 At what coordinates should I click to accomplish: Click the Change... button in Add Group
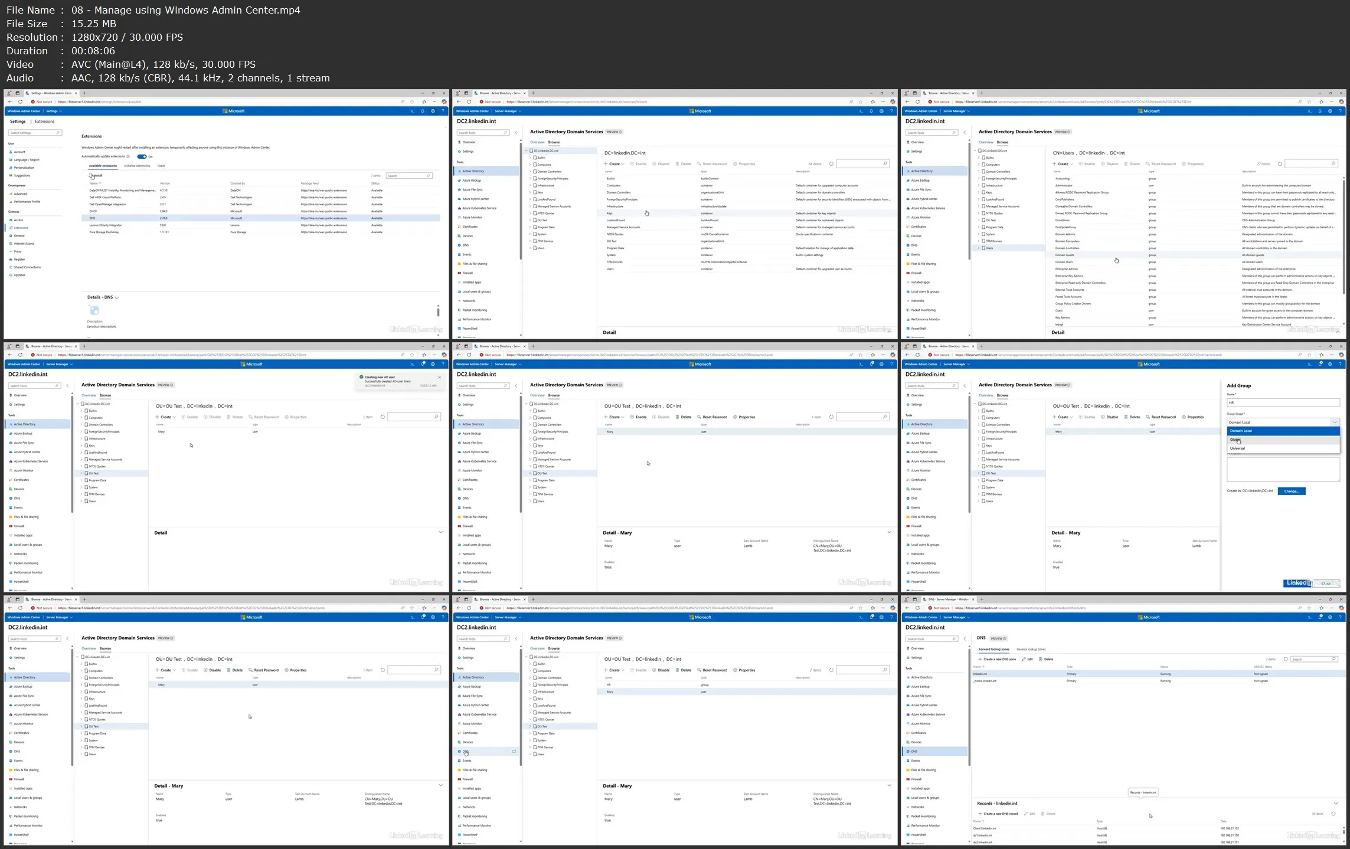(x=1291, y=491)
